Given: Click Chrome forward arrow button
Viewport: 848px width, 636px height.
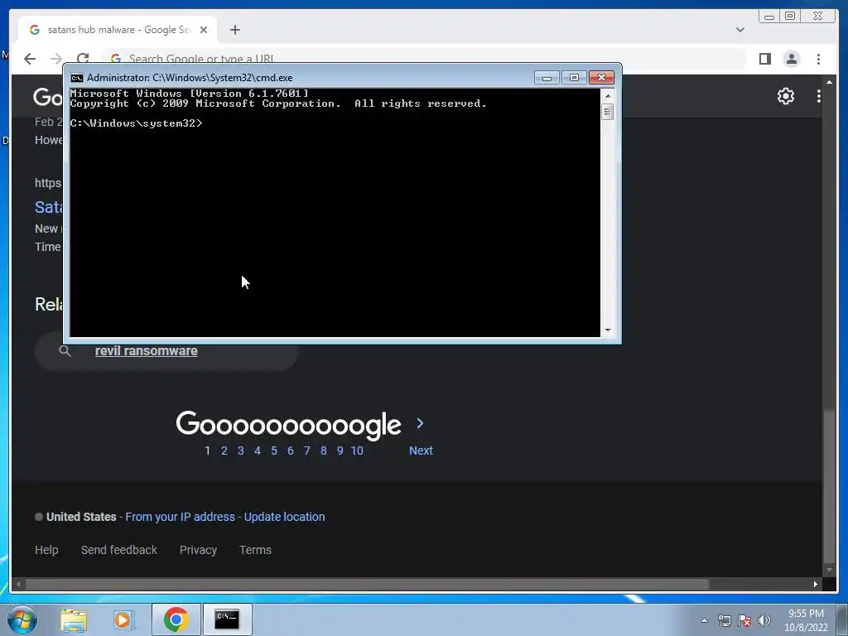Looking at the screenshot, I should 56,59.
